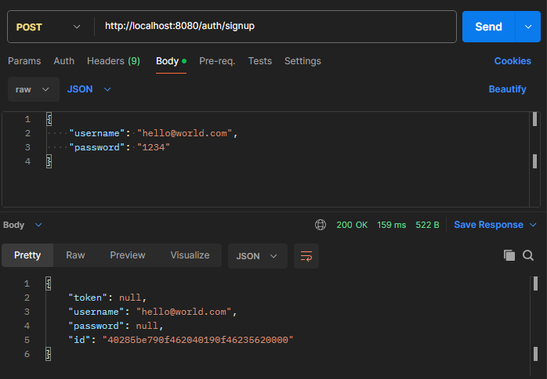The height and width of the screenshot is (379, 547).
Task: Select the Pre-req. tab
Action: 217,61
